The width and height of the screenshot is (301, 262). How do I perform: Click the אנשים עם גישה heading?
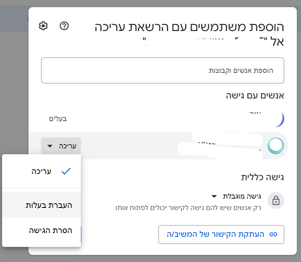[255, 96]
